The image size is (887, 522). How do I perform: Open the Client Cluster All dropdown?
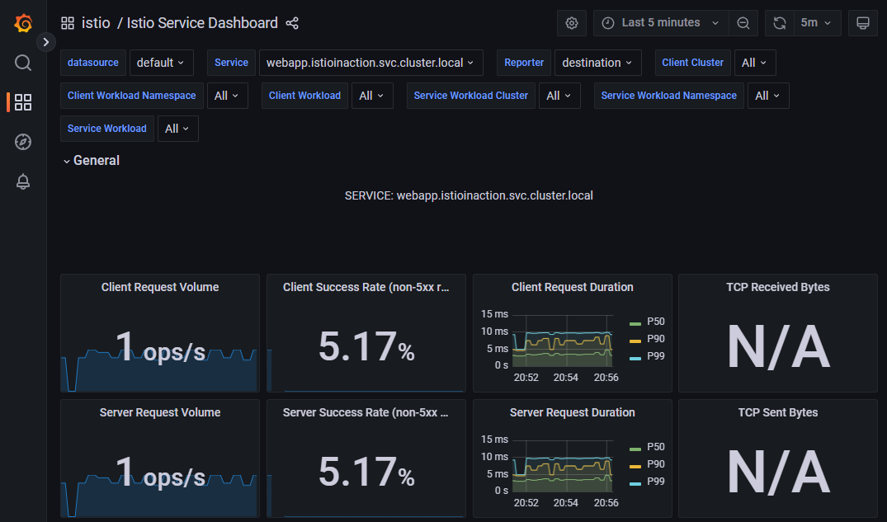pyautogui.click(x=755, y=63)
